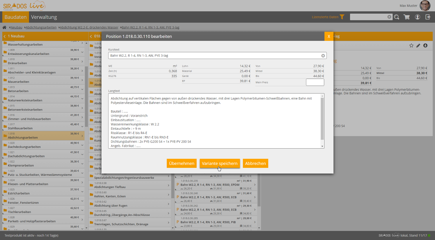Mark position as favorite with star icon
Viewport: 435px width, 240px height.
pos(411,46)
